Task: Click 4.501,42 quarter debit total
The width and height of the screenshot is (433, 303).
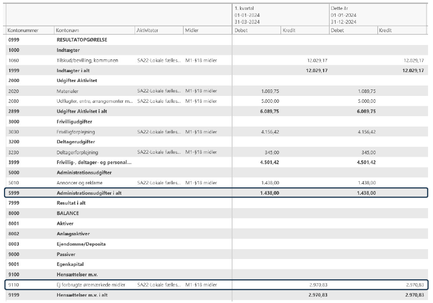Action: (269, 163)
